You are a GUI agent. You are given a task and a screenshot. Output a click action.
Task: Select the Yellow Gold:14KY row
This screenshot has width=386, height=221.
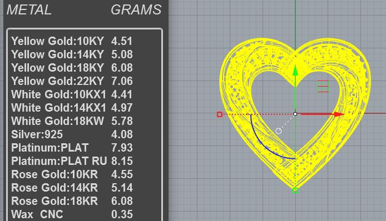click(72, 54)
